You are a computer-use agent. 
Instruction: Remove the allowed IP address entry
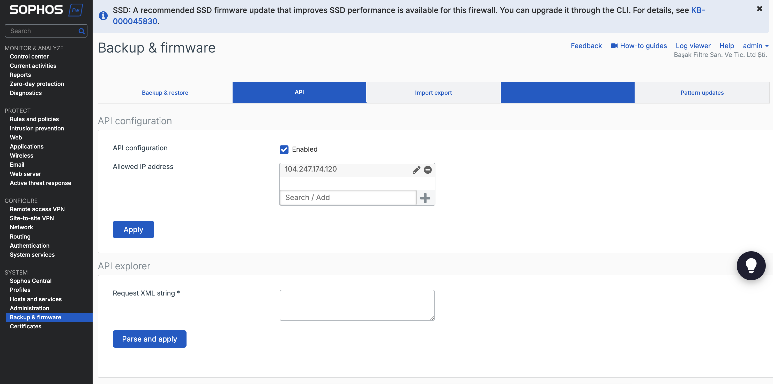(x=428, y=170)
